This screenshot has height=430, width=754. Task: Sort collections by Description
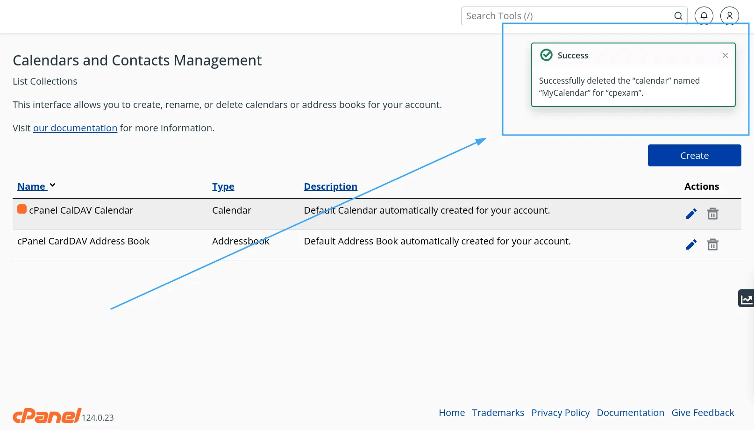(x=330, y=186)
